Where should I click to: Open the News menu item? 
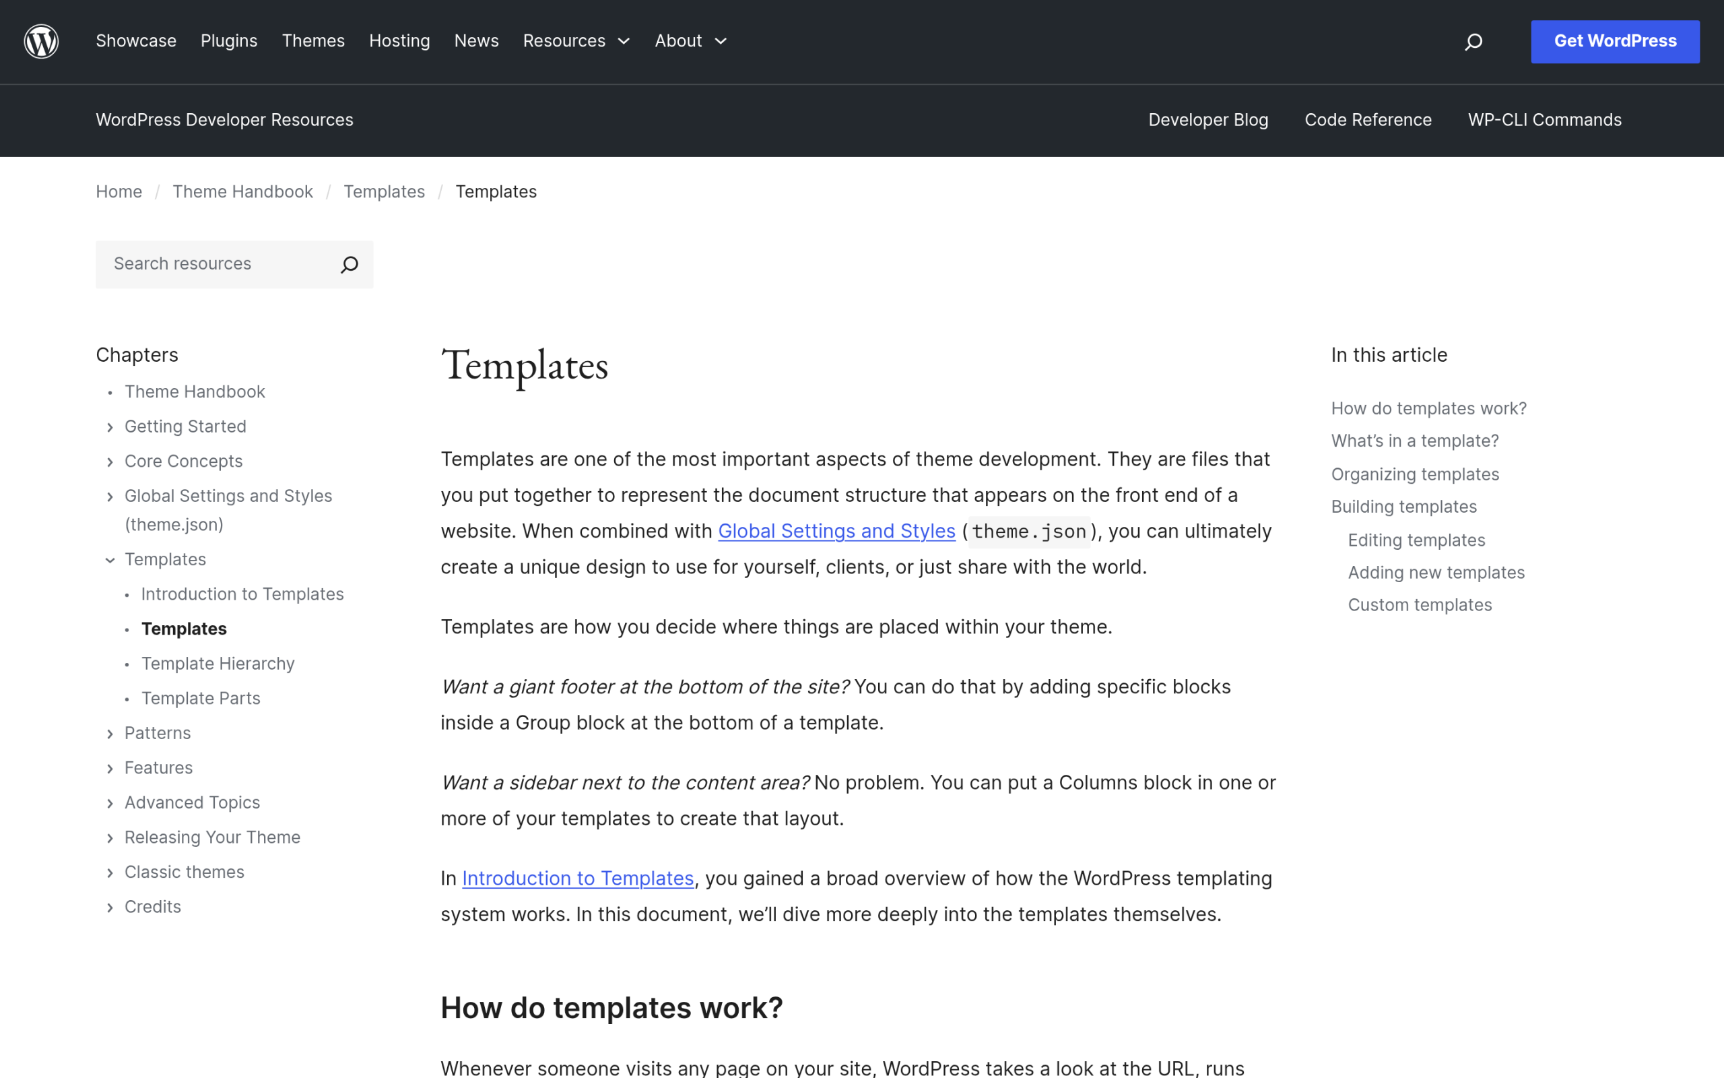[x=477, y=41]
